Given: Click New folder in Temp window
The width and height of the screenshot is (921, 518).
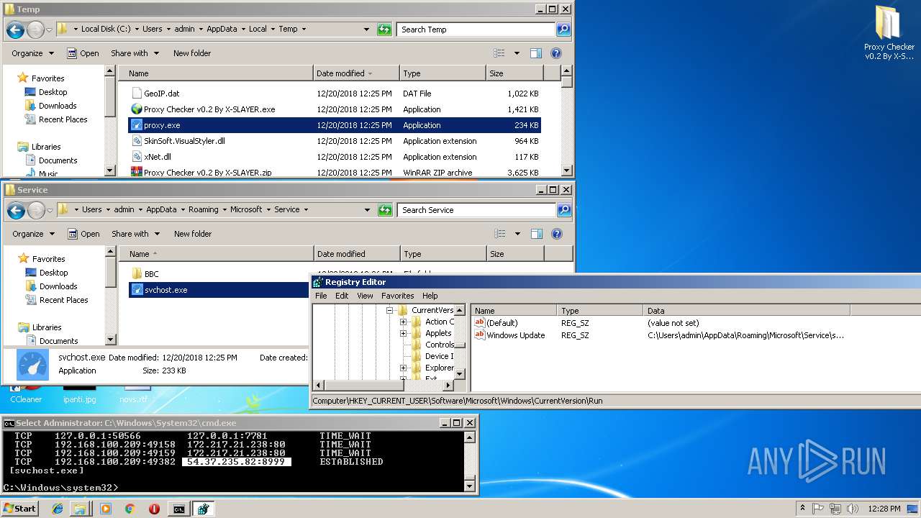Looking at the screenshot, I should tap(192, 53).
